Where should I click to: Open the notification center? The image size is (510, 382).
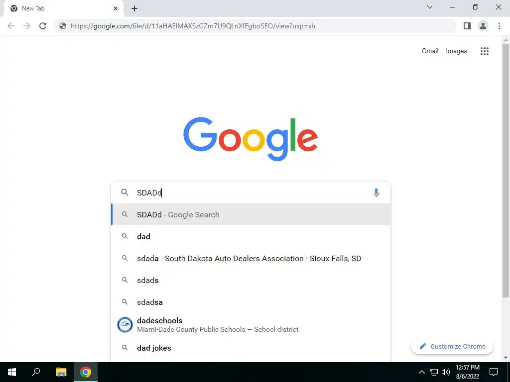494,372
